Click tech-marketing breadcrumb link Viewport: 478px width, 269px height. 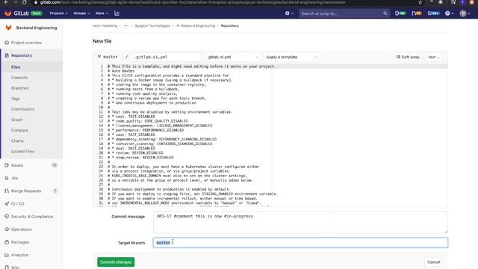[105, 26]
